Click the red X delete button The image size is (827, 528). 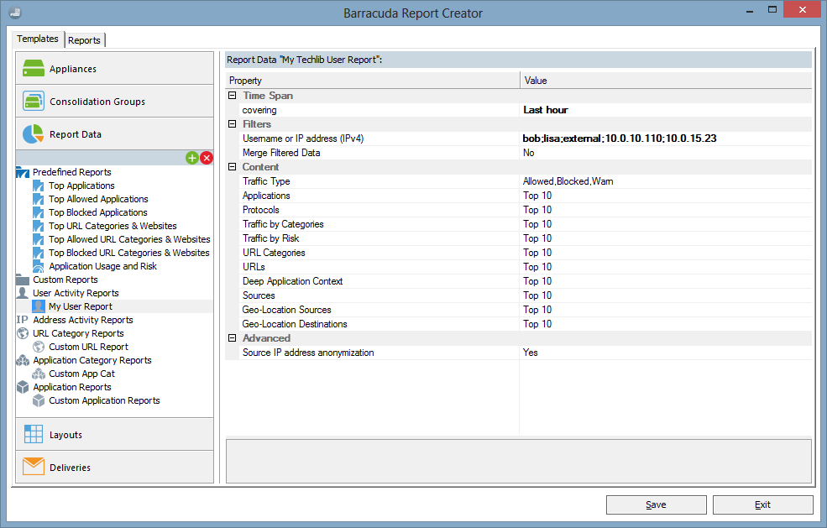tap(207, 158)
